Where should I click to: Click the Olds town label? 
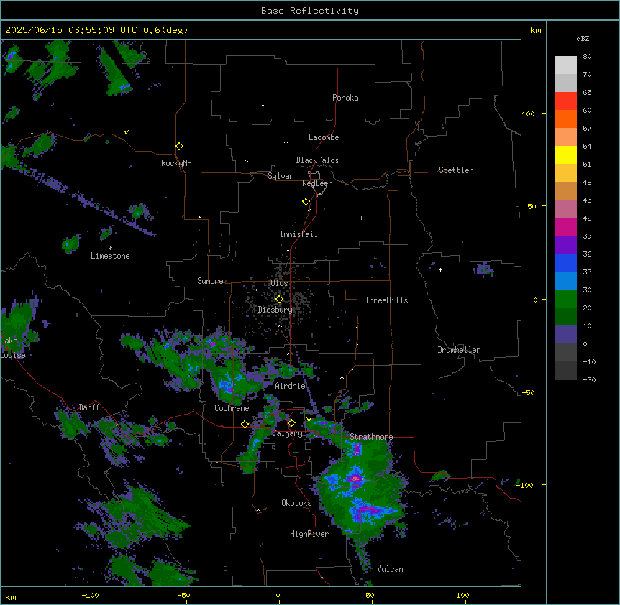pyautogui.click(x=279, y=283)
